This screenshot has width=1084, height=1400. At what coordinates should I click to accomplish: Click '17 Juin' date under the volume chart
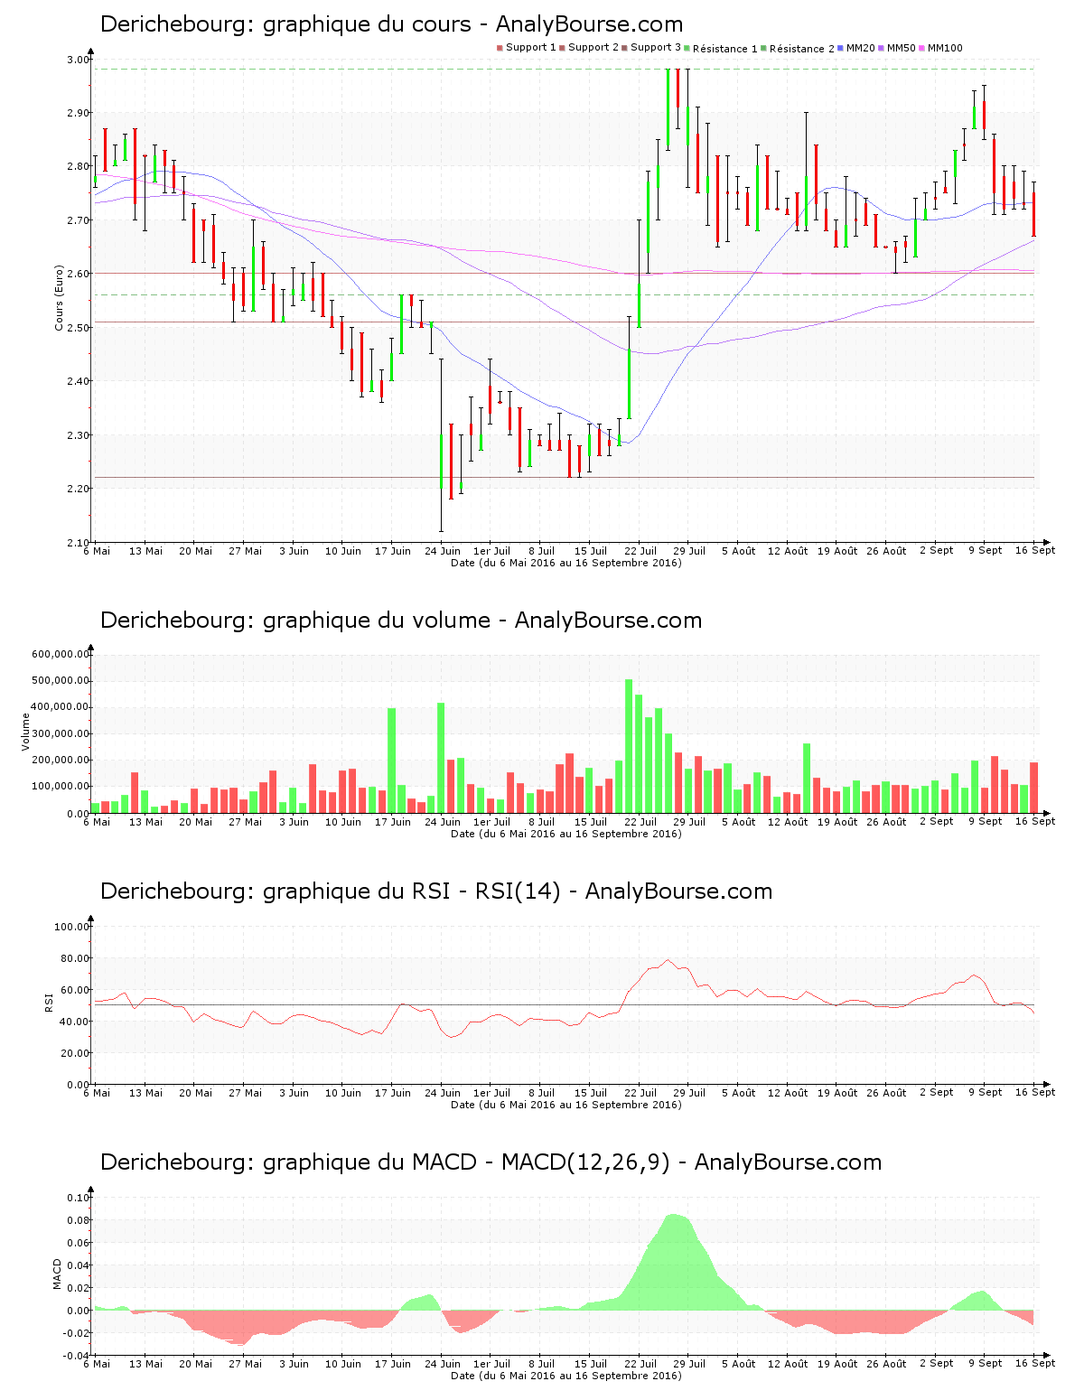pyautogui.click(x=393, y=822)
